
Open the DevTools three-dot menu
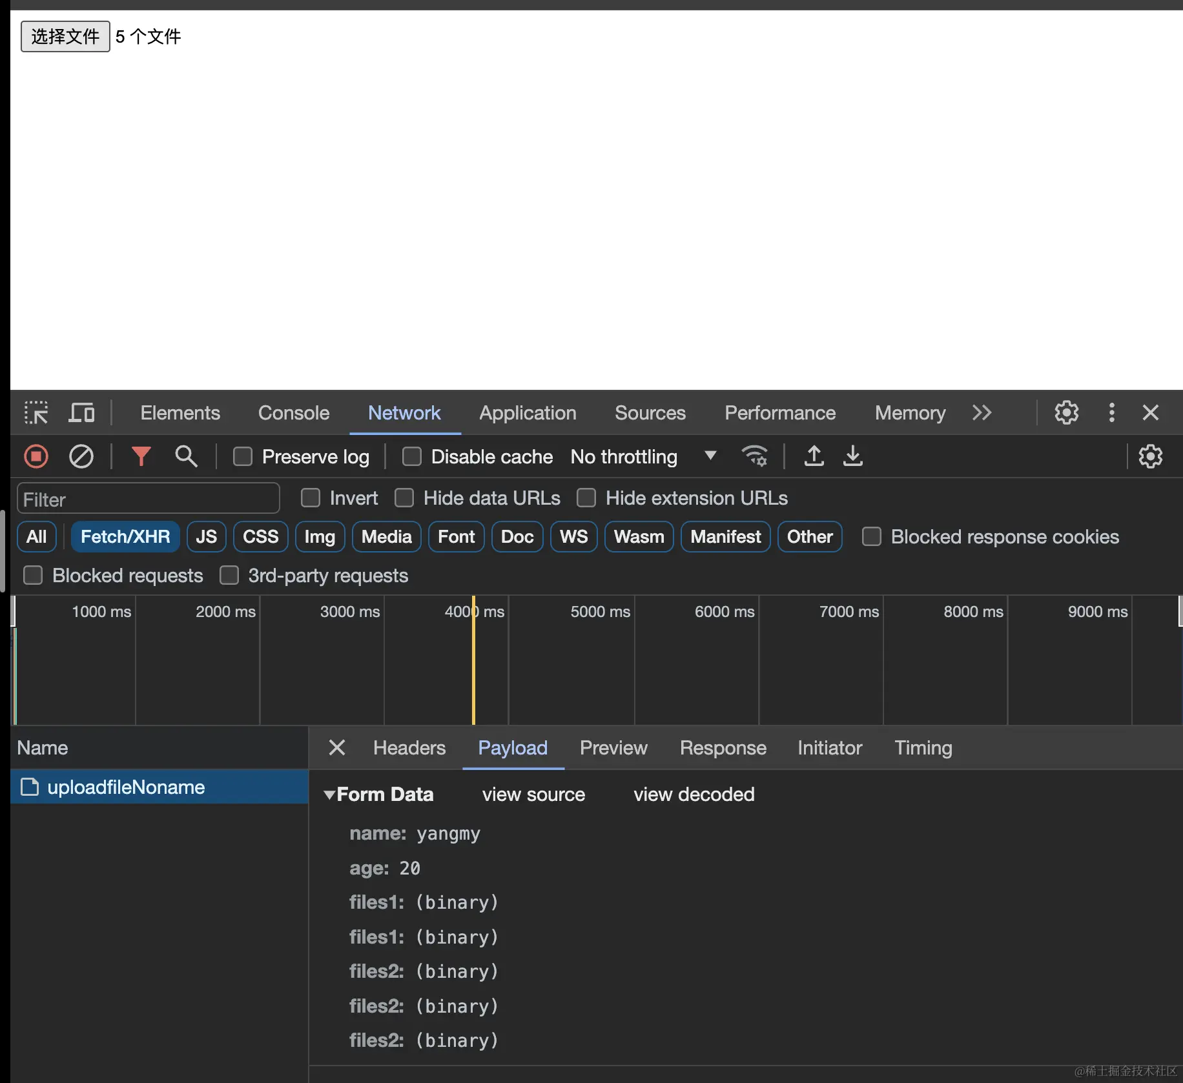[x=1111, y=413]
